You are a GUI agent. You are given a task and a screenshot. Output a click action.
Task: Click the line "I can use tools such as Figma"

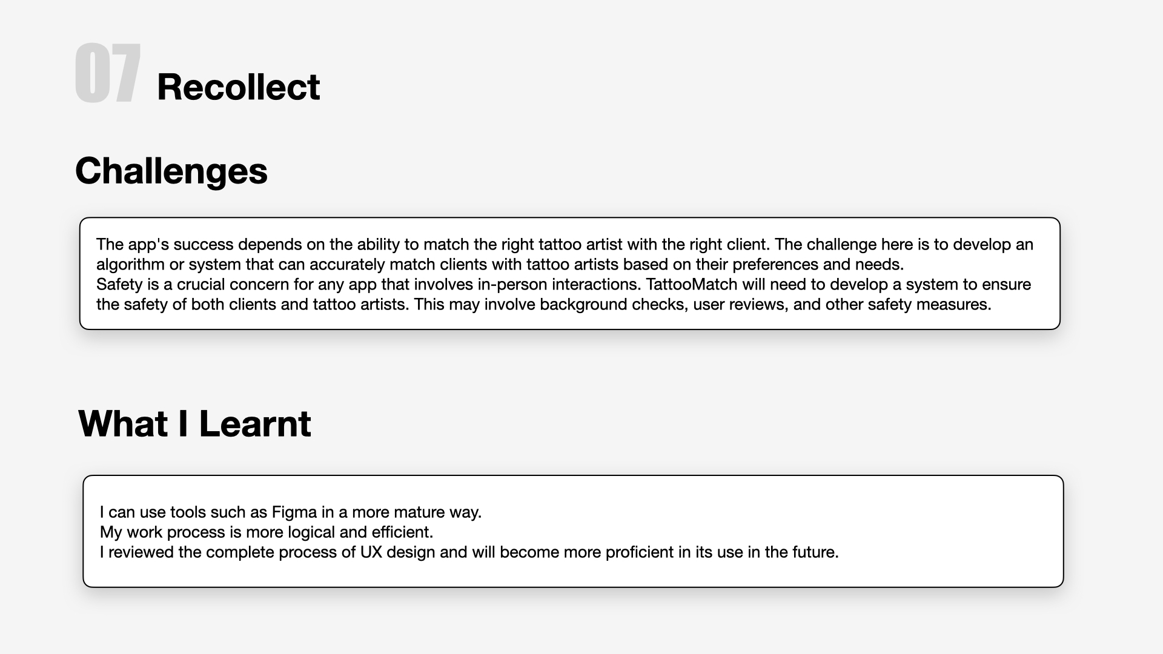pos(290,512)
